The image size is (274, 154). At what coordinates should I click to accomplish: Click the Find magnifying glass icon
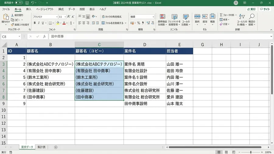tap(252, 17)
